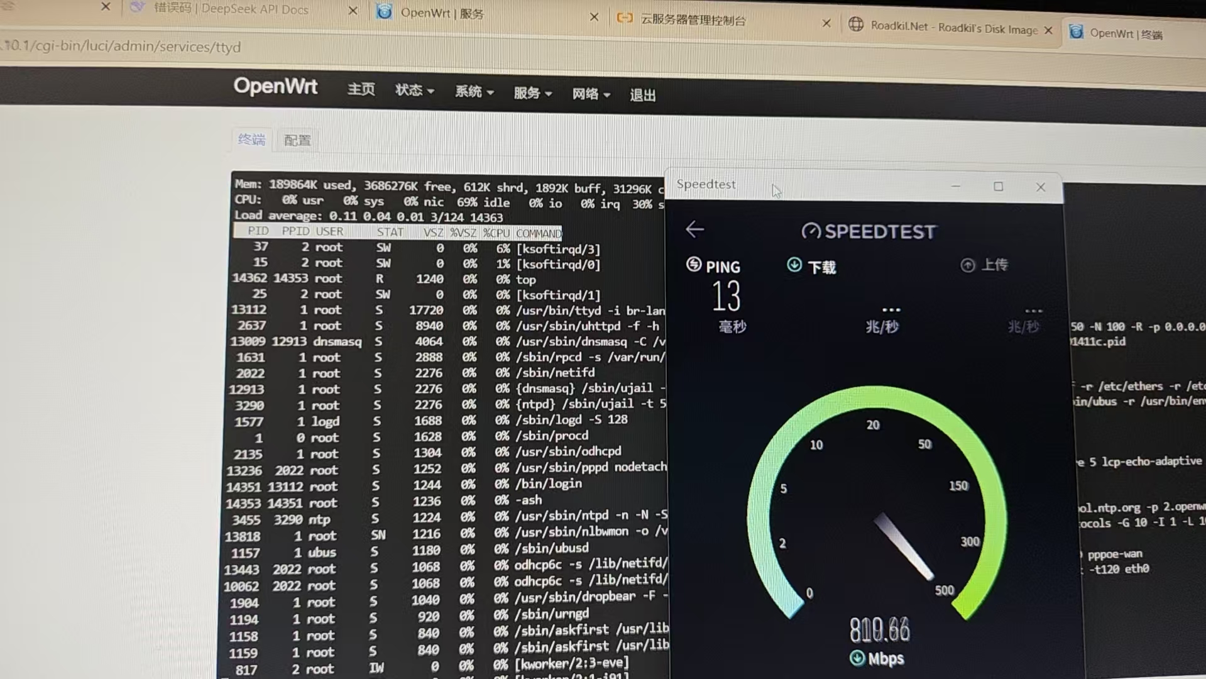The image size is (1206, 679).
Task: Open the 主页 menu item
Action: [x=361, y=89]
